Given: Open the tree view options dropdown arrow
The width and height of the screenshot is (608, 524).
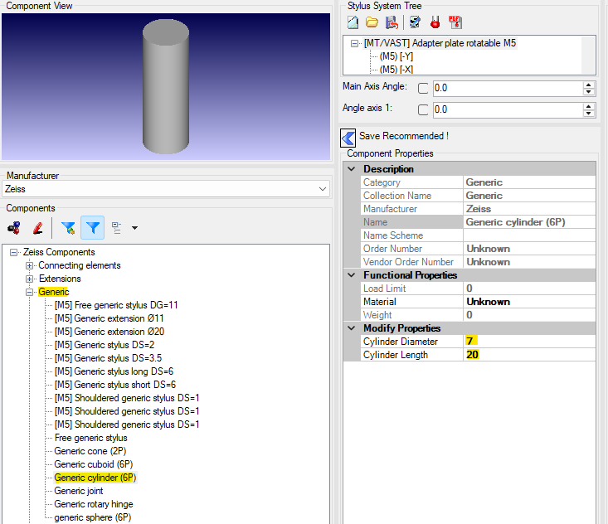Looking at the screenshot, I should pyautogui.click(x=134, y=228).
